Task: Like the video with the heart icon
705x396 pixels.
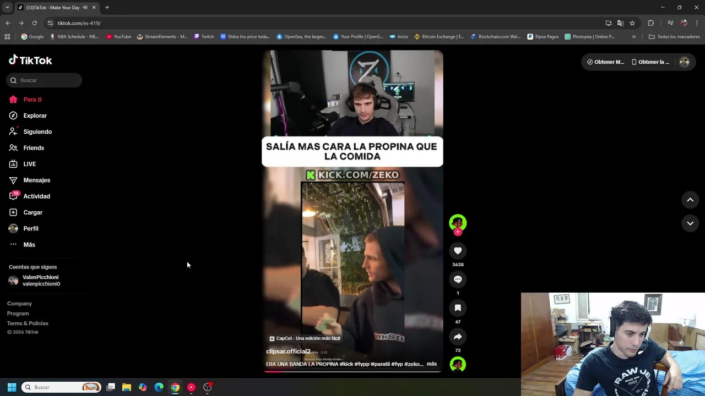Action: [x=458, y=251]
